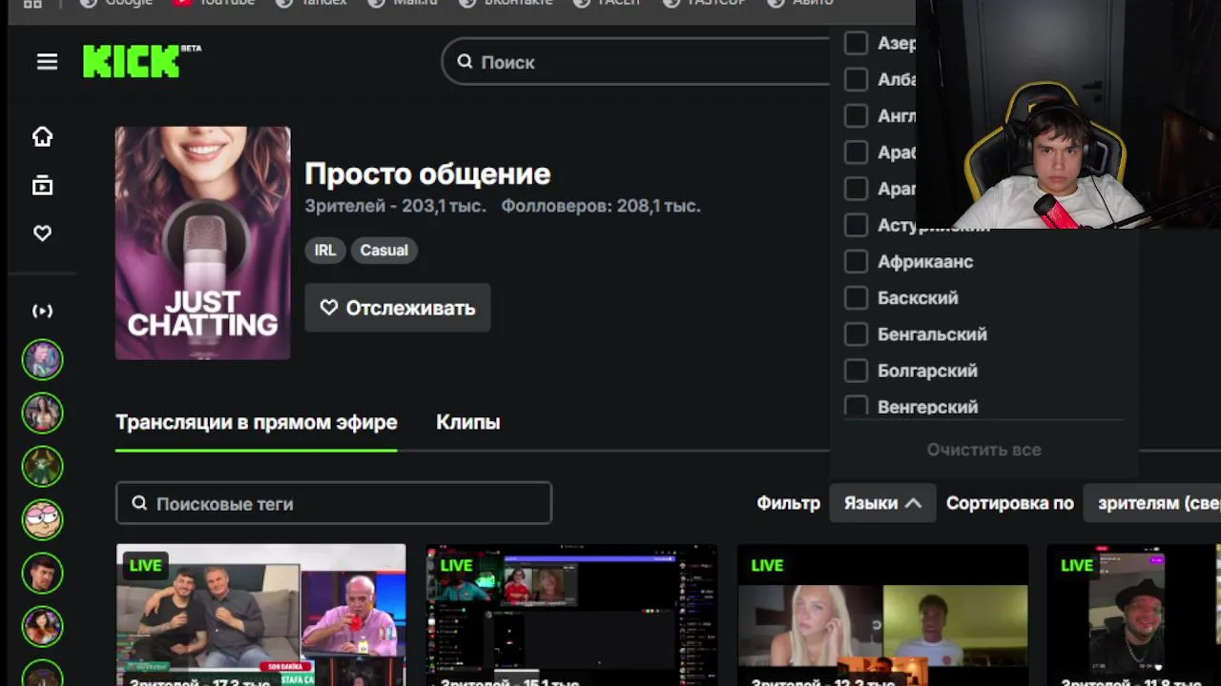The image size is (1221, 686).
Task: Open the stream with 12,2 тыс. viewers
Action: point(882,615)
